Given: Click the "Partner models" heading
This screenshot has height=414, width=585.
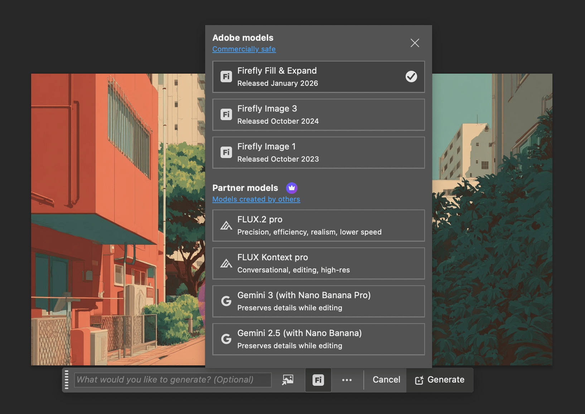Looking at the screenshot, I should pos(245,188).
